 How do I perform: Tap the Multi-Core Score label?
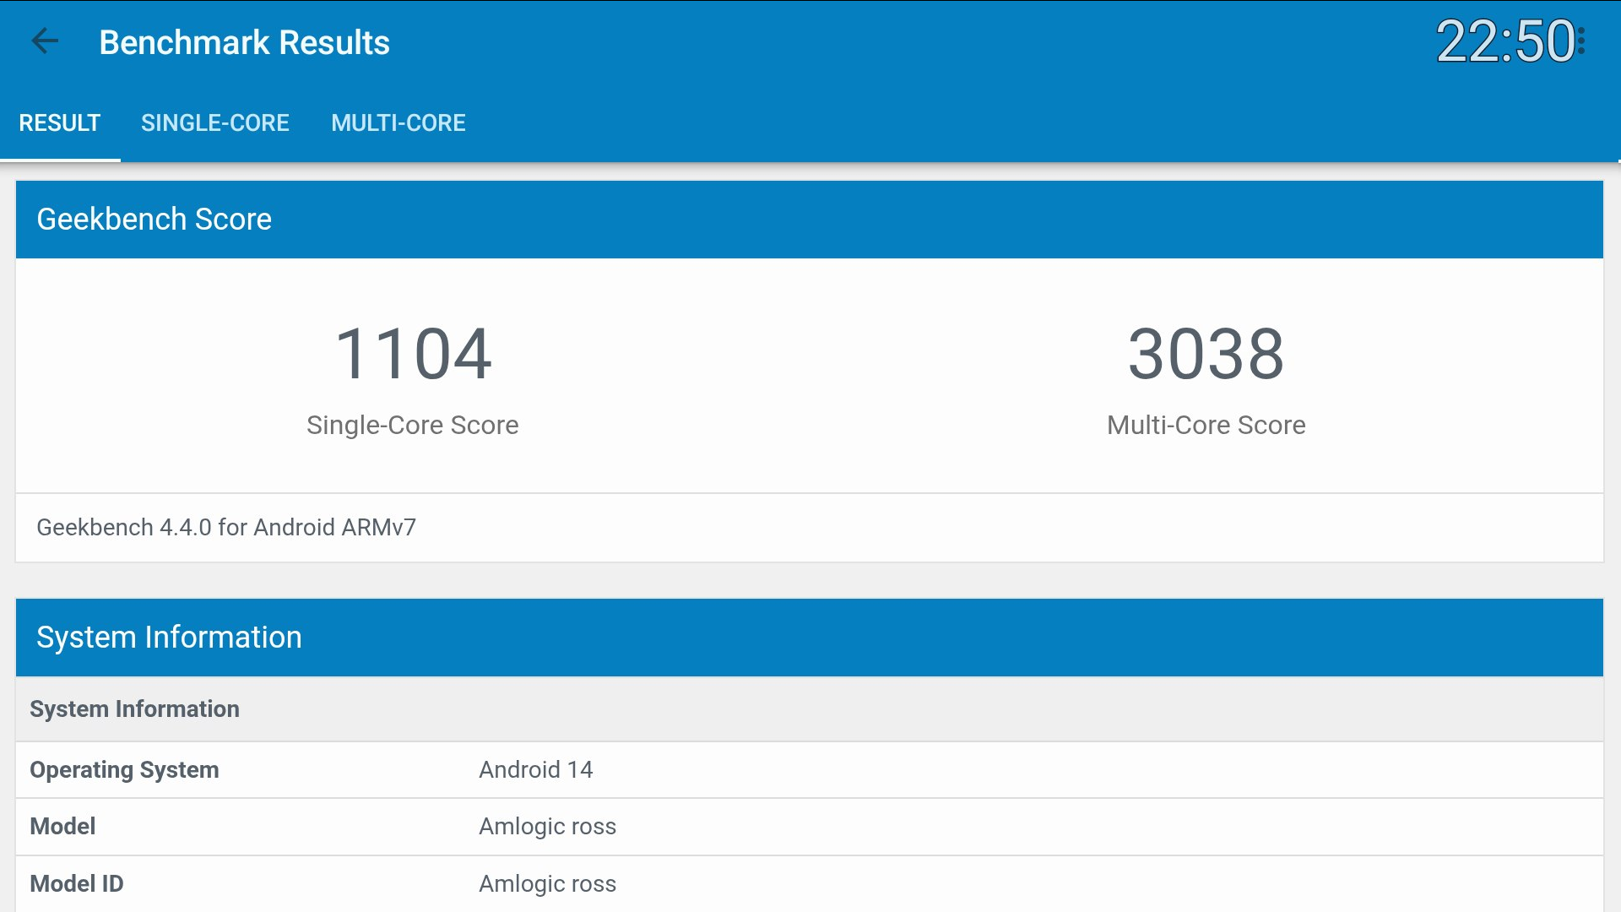coord(1206,425)
